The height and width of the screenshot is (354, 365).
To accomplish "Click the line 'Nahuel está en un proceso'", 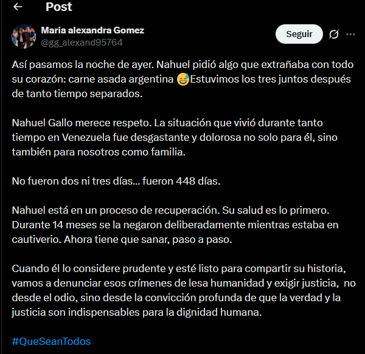I will point(170,210).
